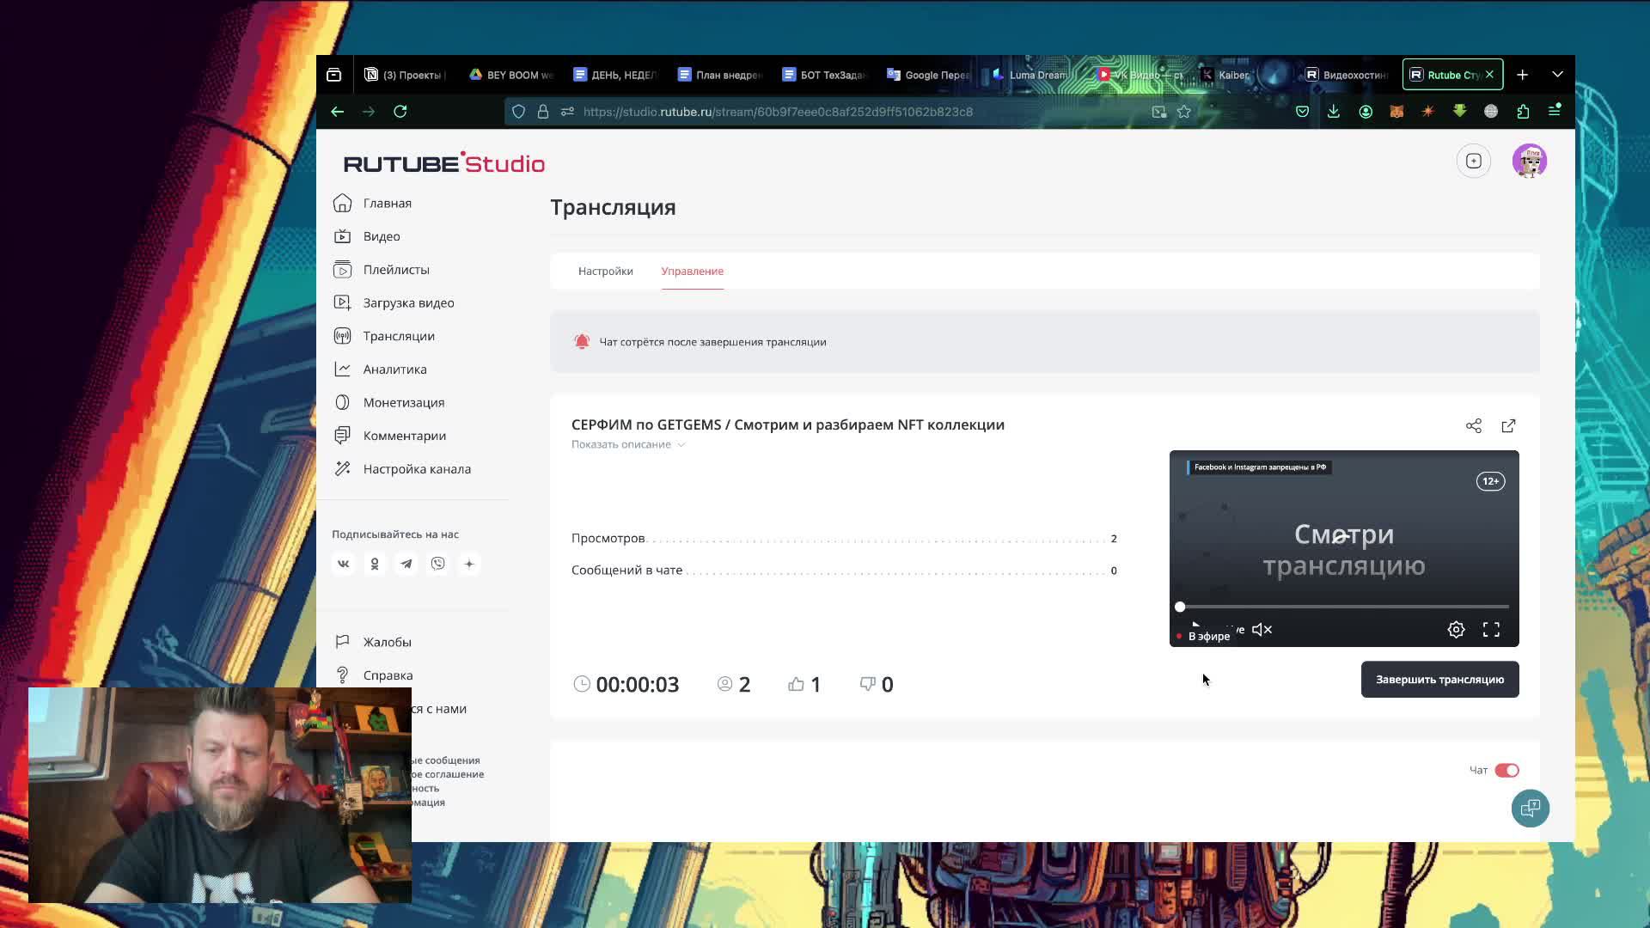Switch to Видеохостинг browser tab
Viewport: 1650px width, 928px height.
point(1347,75)
